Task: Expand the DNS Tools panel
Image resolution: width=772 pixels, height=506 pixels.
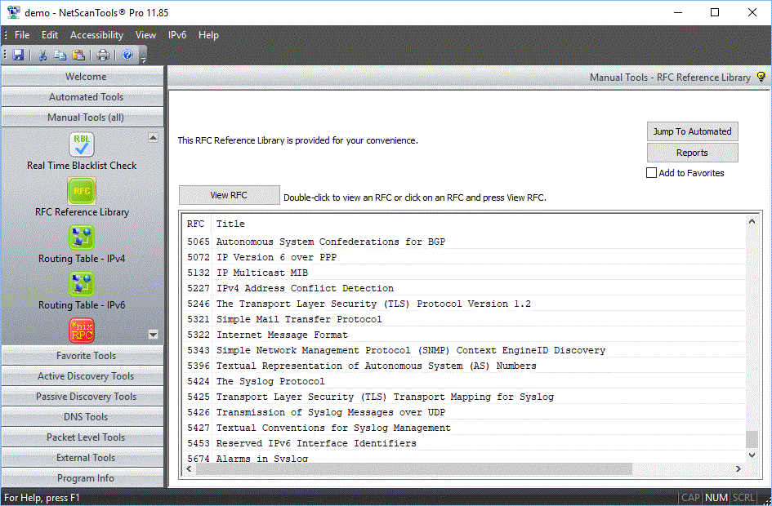Action: tap(83, 417)
